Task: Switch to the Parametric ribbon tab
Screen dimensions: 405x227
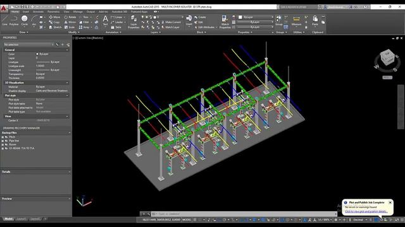Action: 53,11
